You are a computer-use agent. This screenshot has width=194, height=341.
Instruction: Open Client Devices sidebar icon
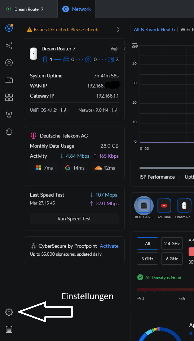[9, 80]
